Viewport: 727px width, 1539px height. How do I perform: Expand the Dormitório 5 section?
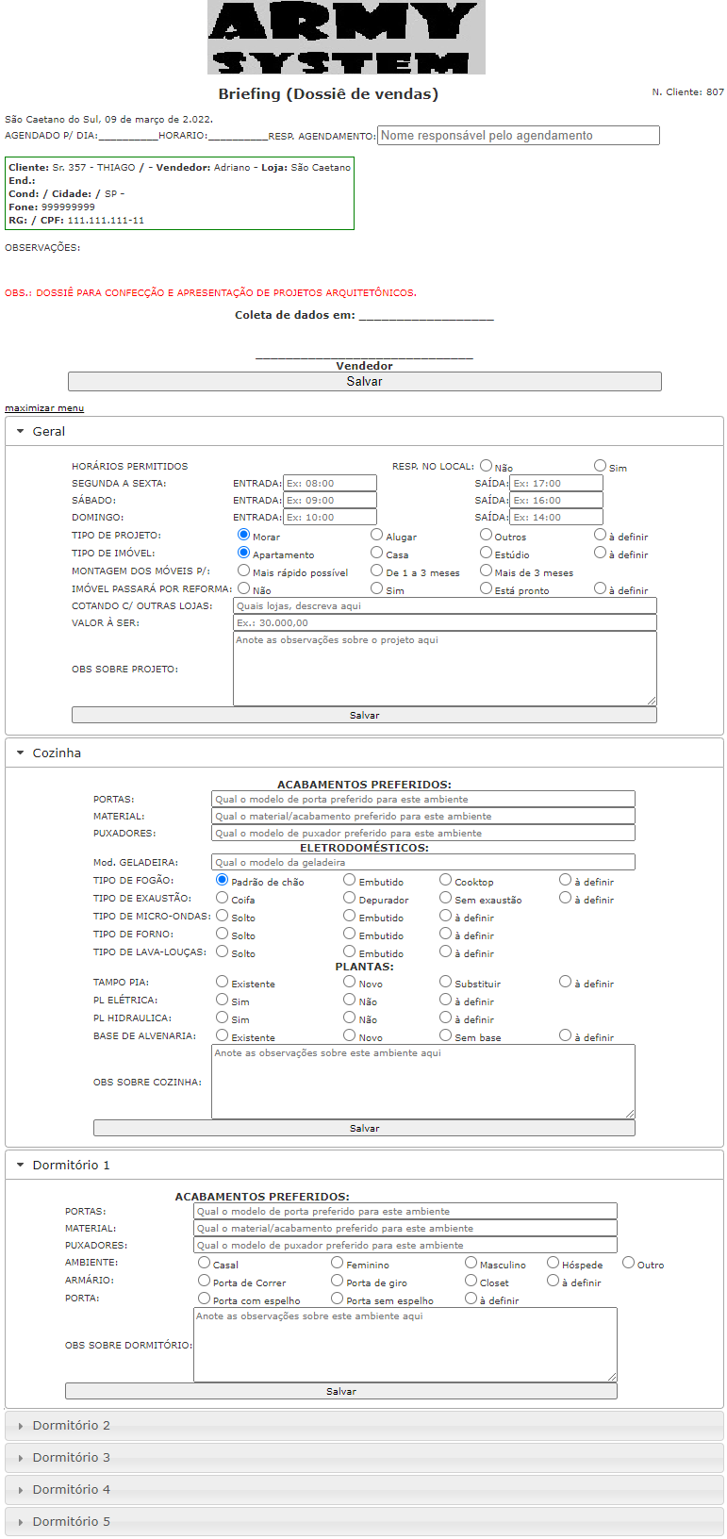coord(364,1521)
